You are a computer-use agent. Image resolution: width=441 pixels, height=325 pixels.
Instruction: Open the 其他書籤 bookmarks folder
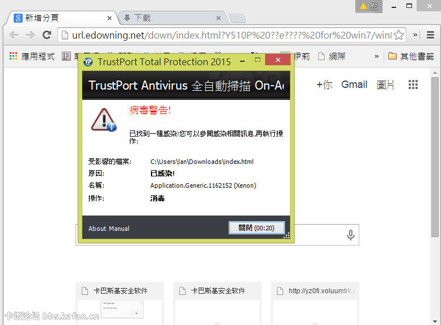pos(411,56)
